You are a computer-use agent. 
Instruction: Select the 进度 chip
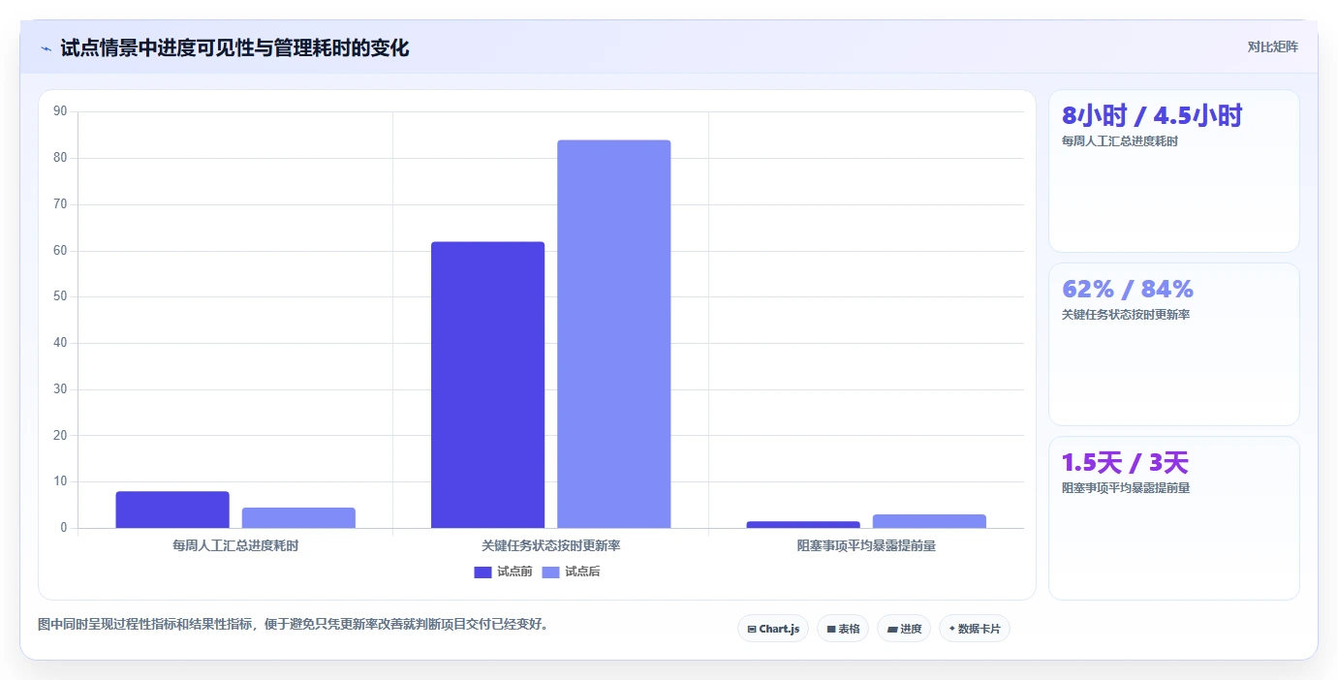pos(904,629)
